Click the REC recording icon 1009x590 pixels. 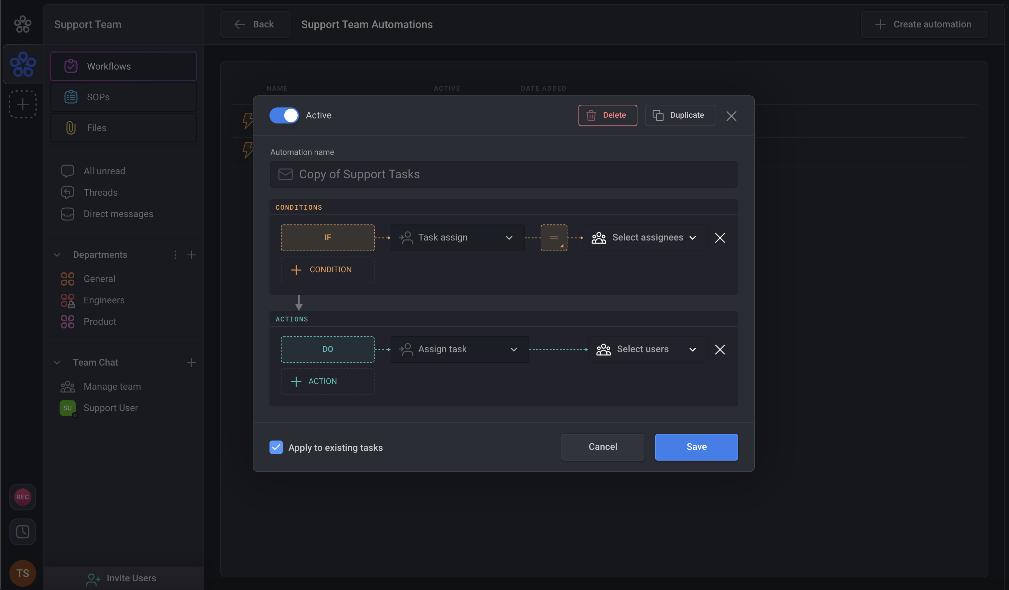tap(22, 497)
